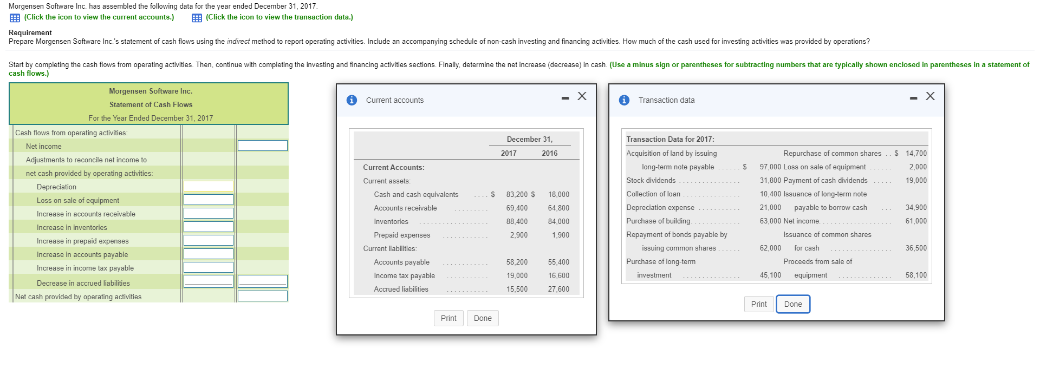Click Done in Current accounts dialog

pos(483,318)
